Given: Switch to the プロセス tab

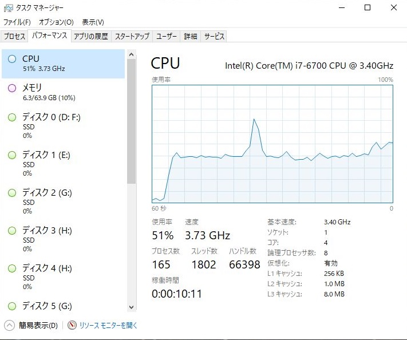Looking at the screenshot, I should [x=15, y=36].
